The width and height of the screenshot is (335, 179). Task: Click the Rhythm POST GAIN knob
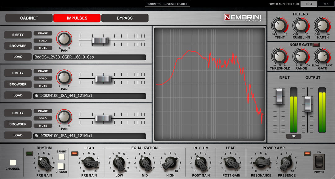coord(201,163)
